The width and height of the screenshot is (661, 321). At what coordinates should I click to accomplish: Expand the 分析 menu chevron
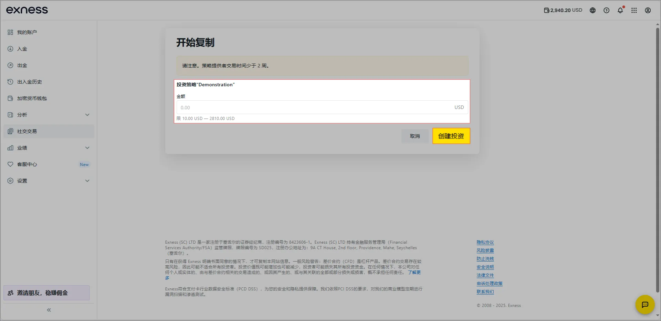click(x=87, y=115)
